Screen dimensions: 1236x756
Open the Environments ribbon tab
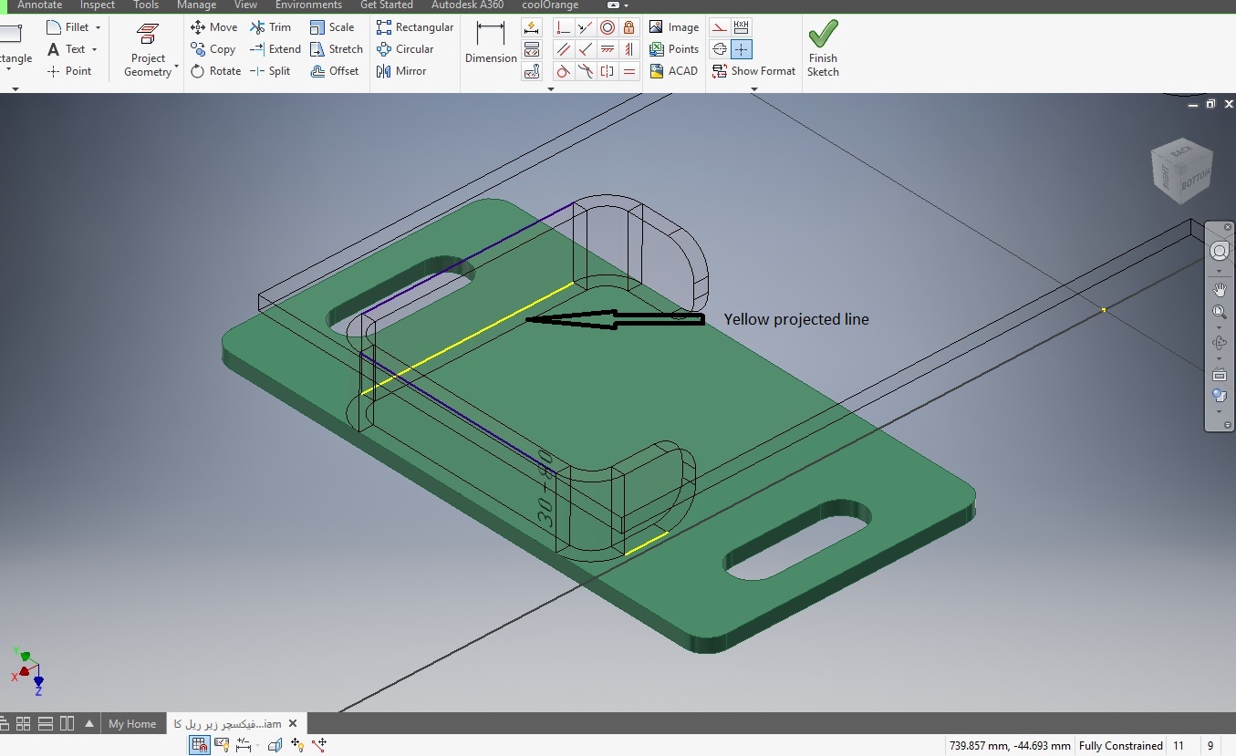(x=308, y=5)
